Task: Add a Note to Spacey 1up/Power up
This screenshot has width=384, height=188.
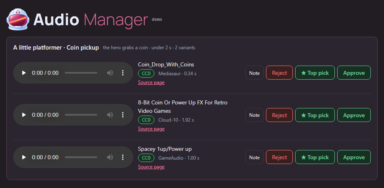Action: click(x=254, y=157)
